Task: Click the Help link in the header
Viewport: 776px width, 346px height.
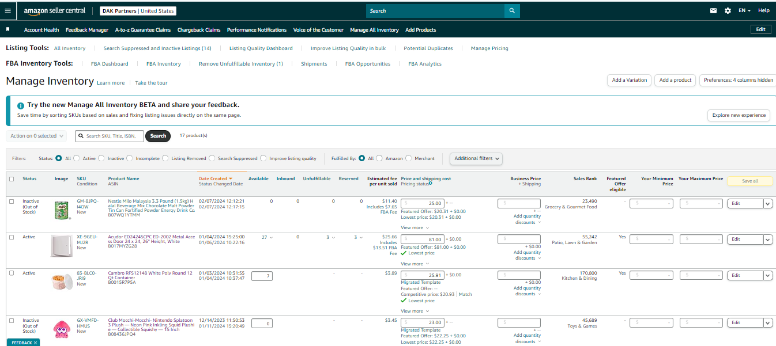Action: pos(764,10)
